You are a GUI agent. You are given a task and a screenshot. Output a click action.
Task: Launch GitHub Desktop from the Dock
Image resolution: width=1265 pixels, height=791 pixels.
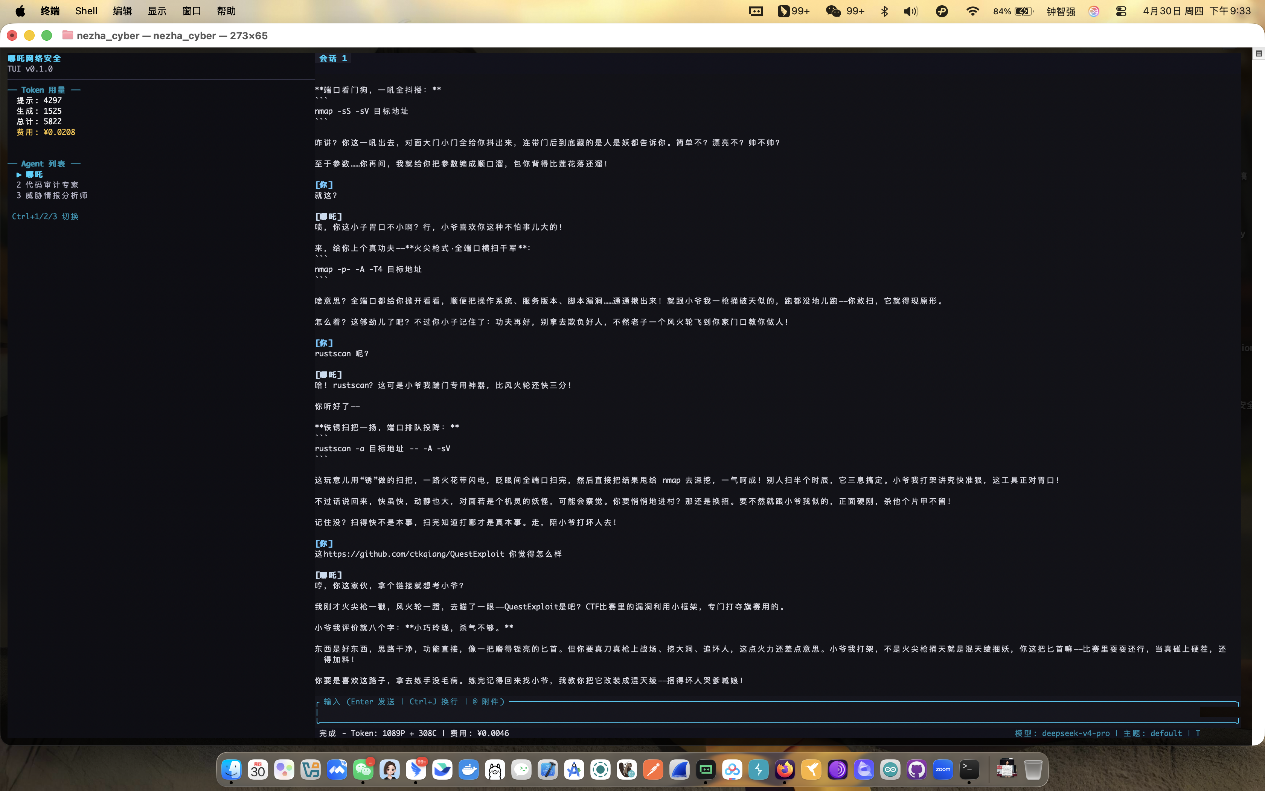[916, 770]
